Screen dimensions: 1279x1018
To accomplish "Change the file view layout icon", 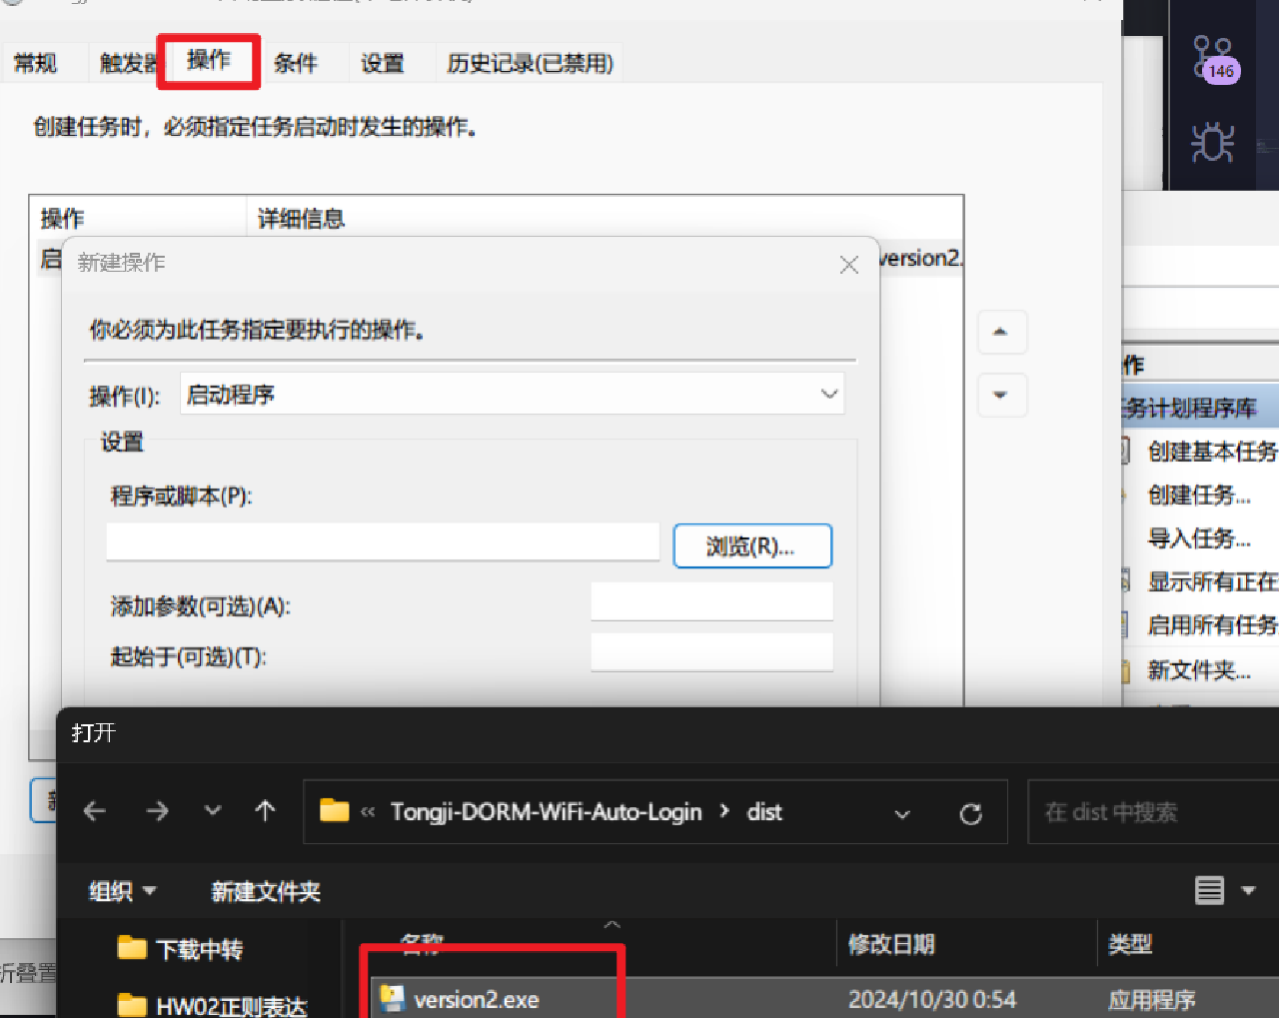I will 1208,890.
